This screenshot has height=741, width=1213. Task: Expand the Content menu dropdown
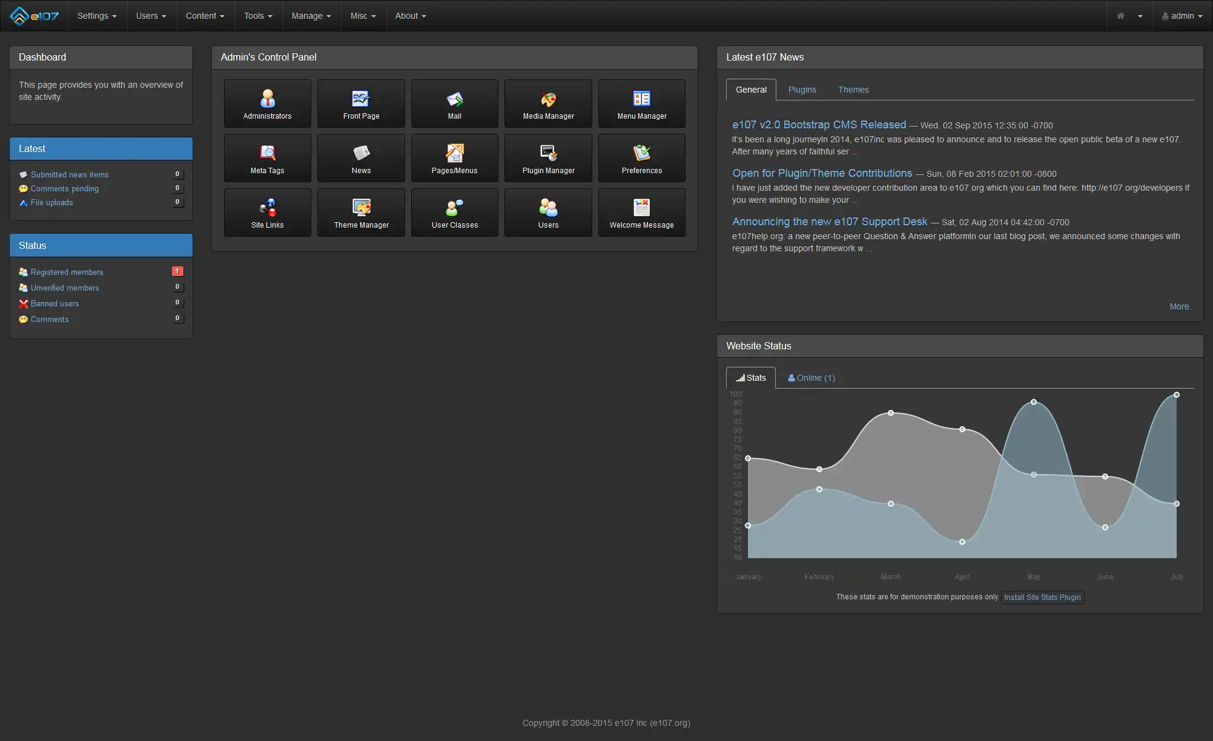tap(205, 16)
